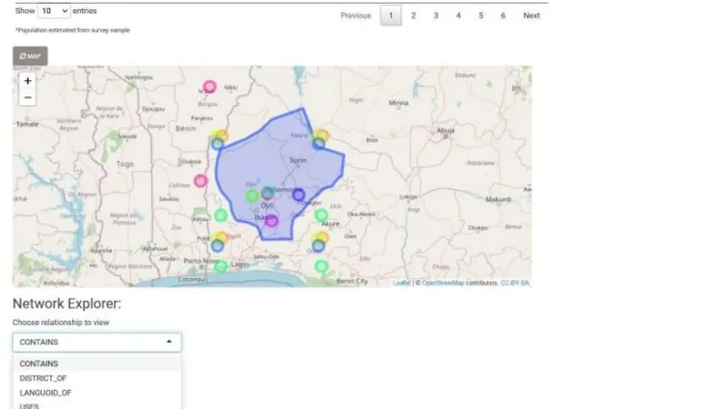
Task: Go to Previous page
Action: tap(356, 15)
